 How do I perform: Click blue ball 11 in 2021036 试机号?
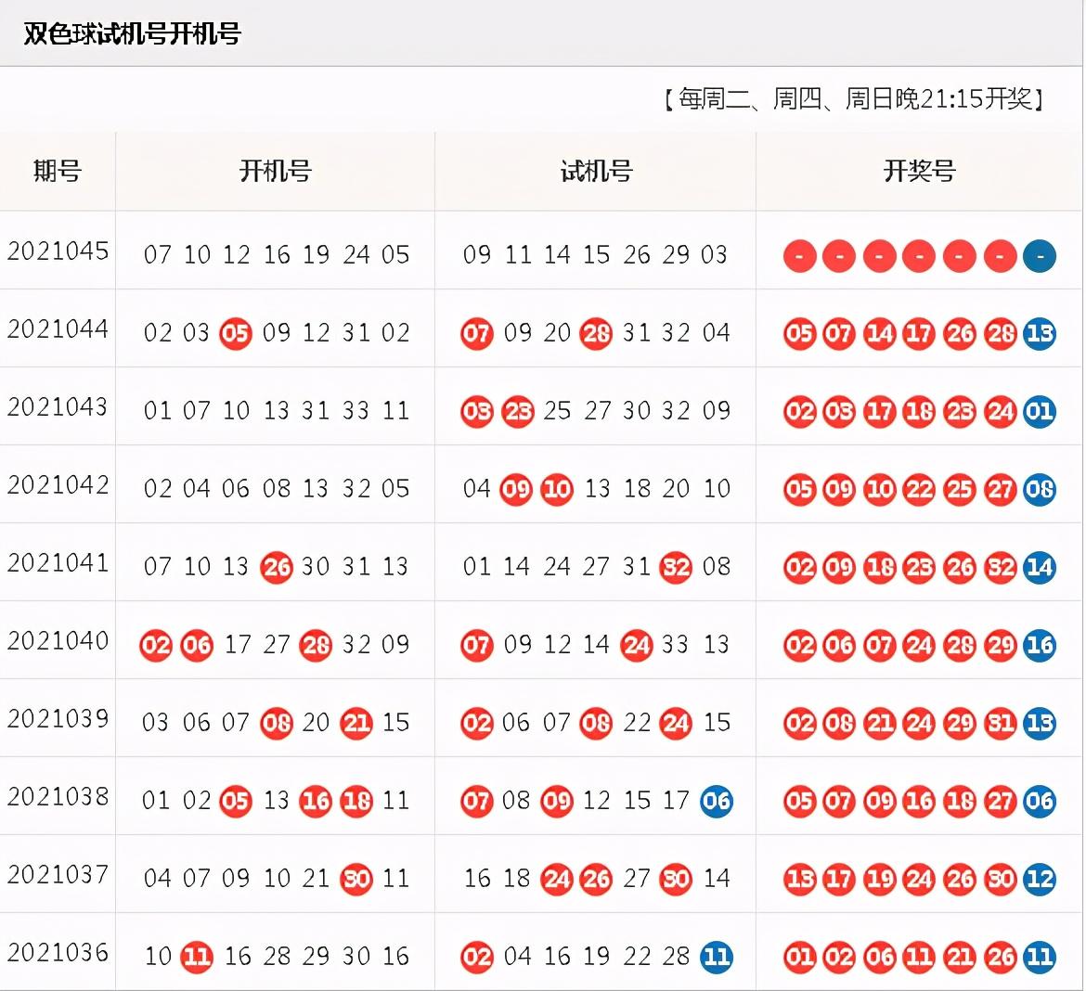click(x=717, y=957)
